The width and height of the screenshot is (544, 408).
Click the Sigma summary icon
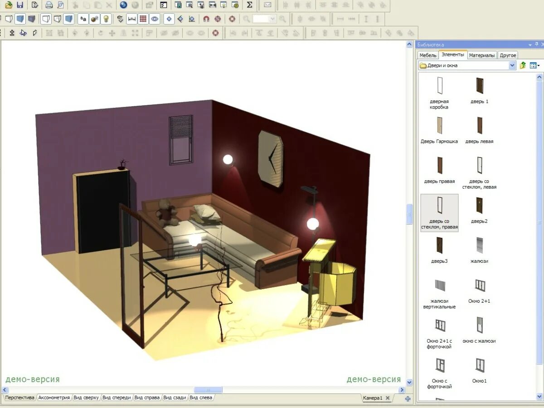[249, 5]
